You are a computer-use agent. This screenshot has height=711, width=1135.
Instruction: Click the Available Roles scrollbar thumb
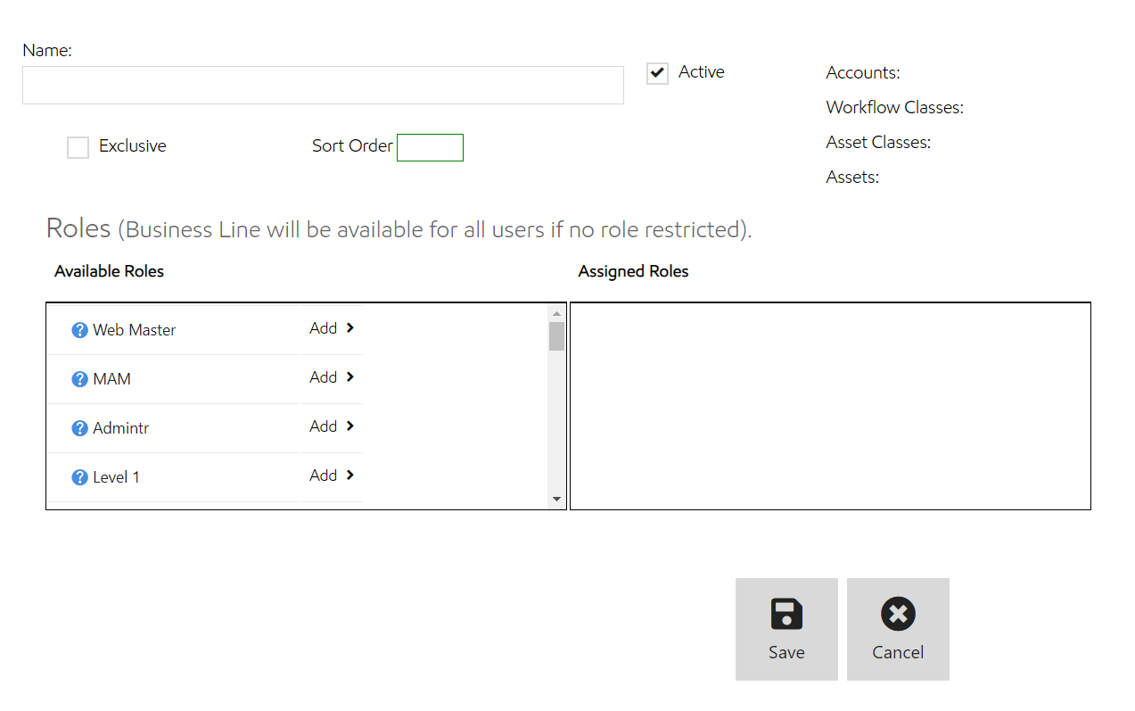click(557, 336)
